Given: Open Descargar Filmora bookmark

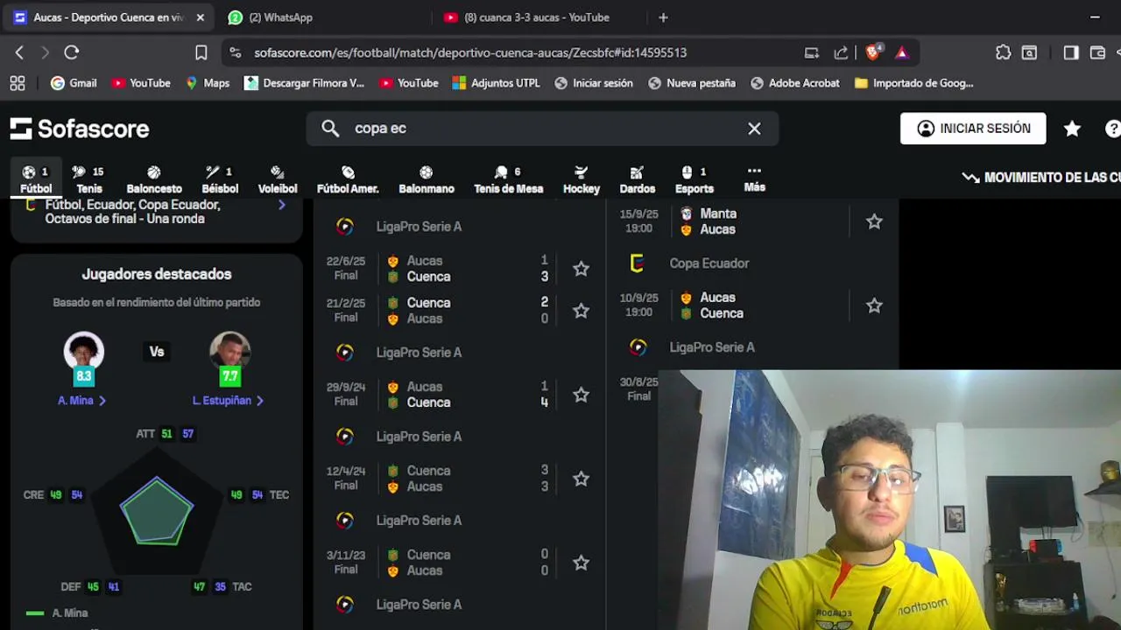Looking at the screenshot, I should 304,83.
